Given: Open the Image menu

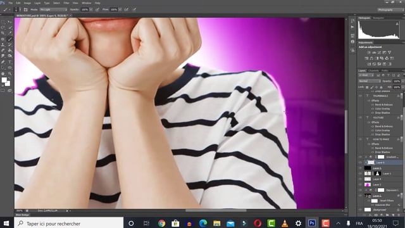Looking at the screenshot, I should (x=27, y=3).
